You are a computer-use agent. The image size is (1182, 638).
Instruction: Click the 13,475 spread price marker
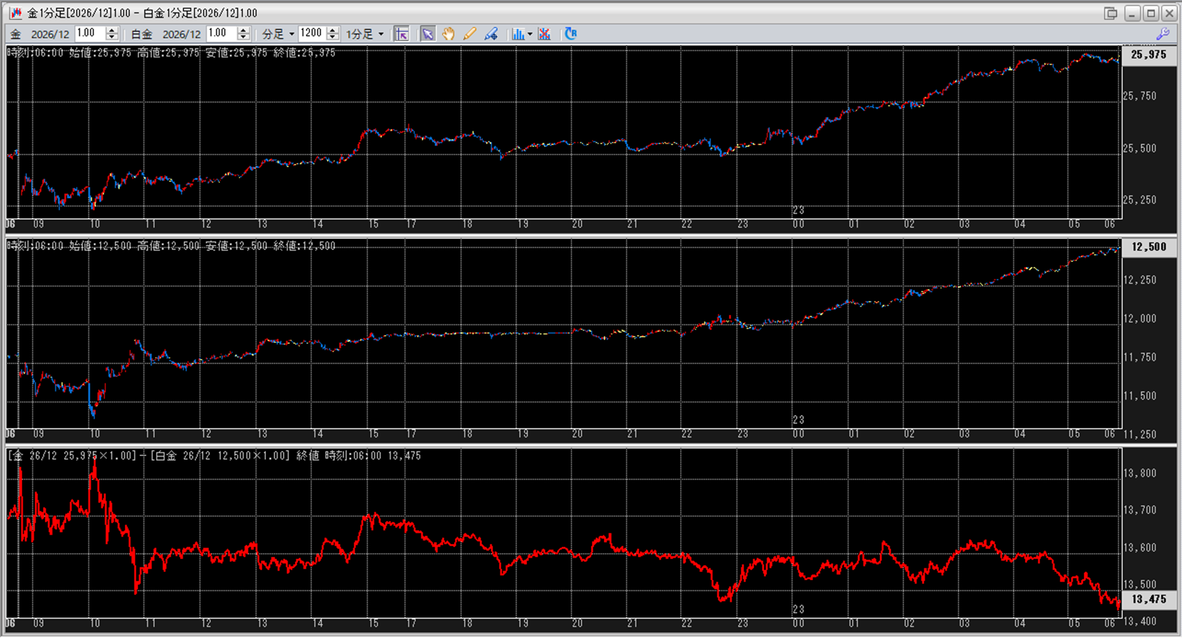click(x=1148, y=599)
